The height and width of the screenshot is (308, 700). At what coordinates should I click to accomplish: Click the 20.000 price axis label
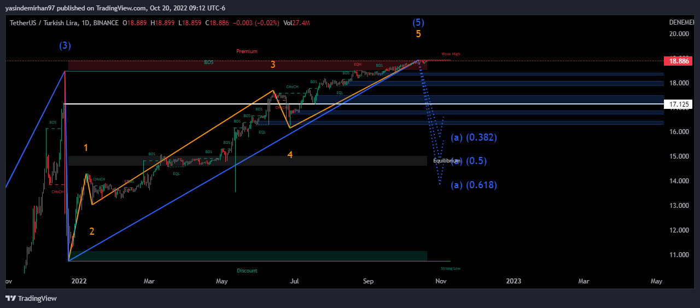[x=680, y=34]
